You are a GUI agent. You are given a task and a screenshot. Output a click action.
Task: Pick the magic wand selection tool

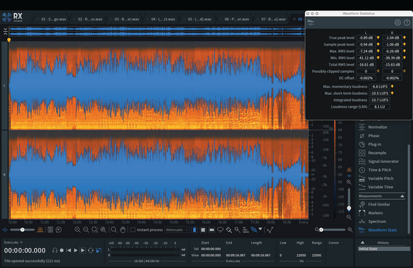tap(237, 229)
